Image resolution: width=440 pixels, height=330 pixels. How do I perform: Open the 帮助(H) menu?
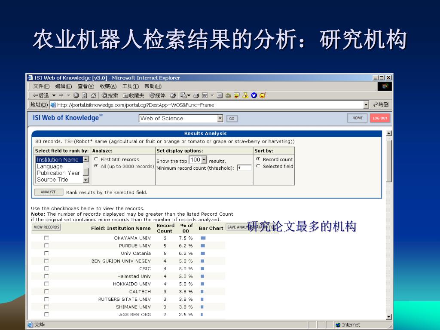[153, 86]
